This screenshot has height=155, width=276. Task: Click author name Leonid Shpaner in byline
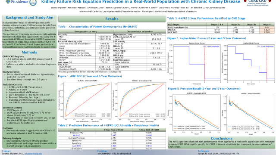coord(59,8)
